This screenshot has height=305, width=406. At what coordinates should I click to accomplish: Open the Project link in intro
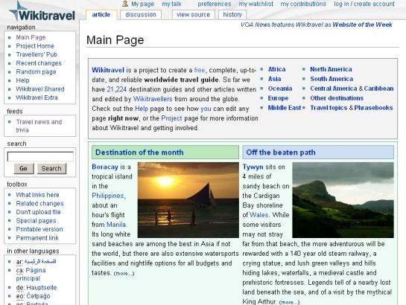click(x=171, y=118)
